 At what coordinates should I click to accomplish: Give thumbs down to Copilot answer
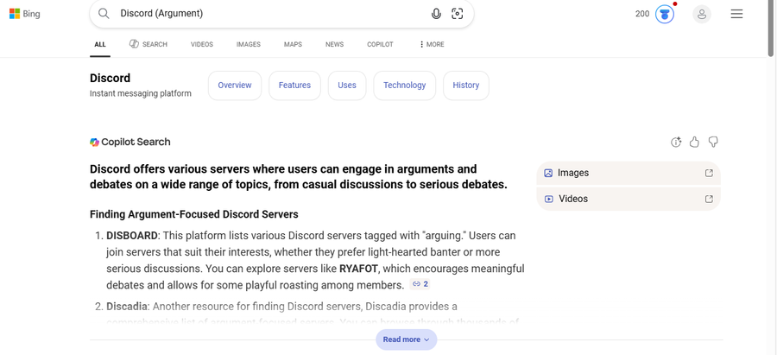tap(713, 143)
